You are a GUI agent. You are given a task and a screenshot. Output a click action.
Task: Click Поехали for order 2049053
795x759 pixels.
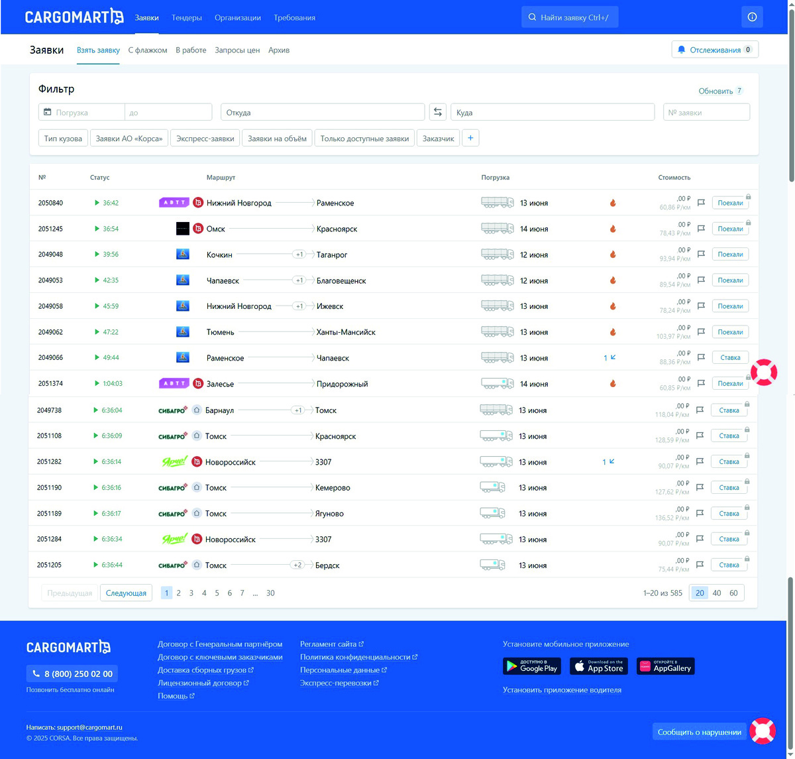click(730, 280)
